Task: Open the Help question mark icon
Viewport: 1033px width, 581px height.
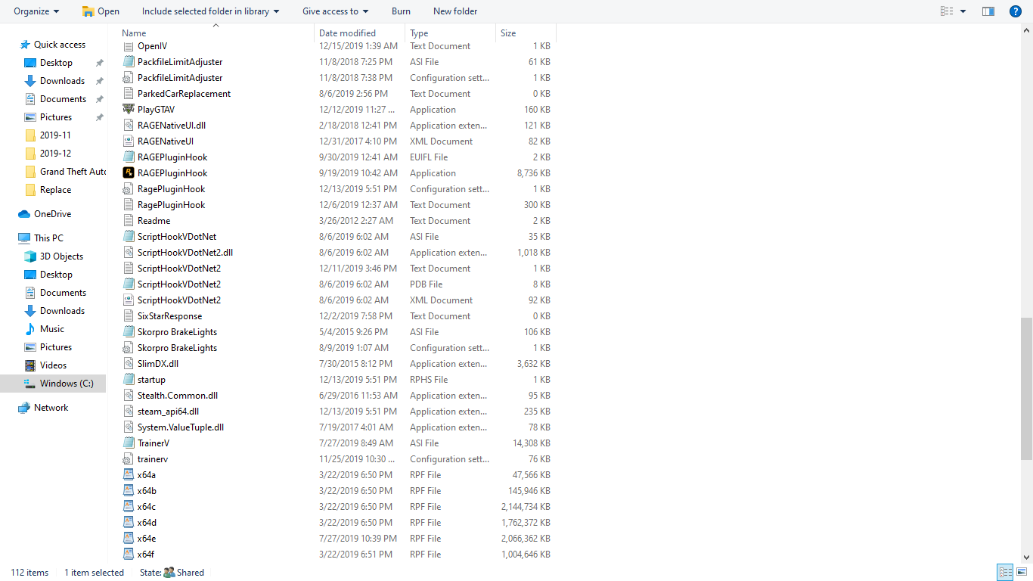Action: 1016,11
